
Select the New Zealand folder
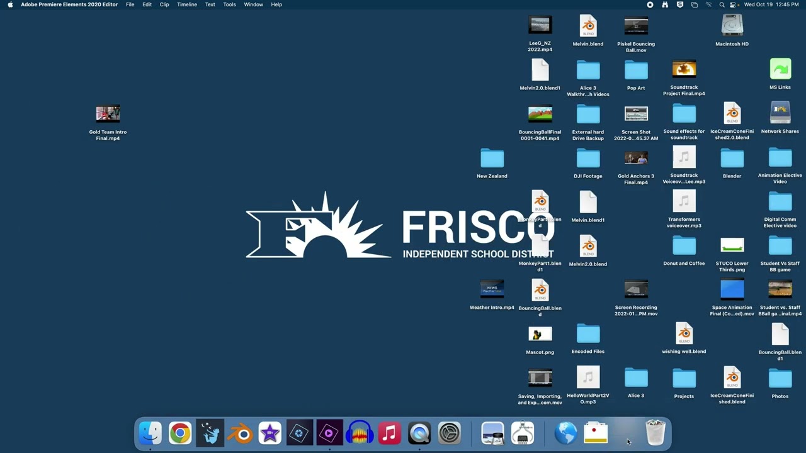[x=492, y=158]
